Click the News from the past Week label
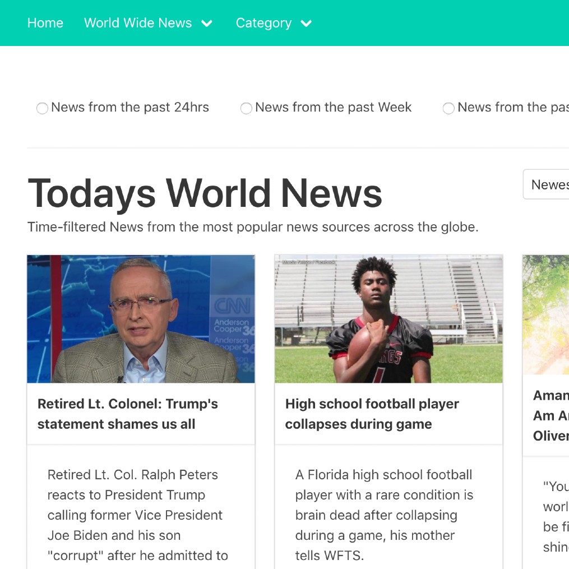569x569 pixels. (x=333, y=108)
